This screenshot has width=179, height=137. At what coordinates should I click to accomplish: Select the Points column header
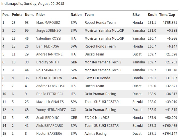pyautogui.click(x=17, y=15)
